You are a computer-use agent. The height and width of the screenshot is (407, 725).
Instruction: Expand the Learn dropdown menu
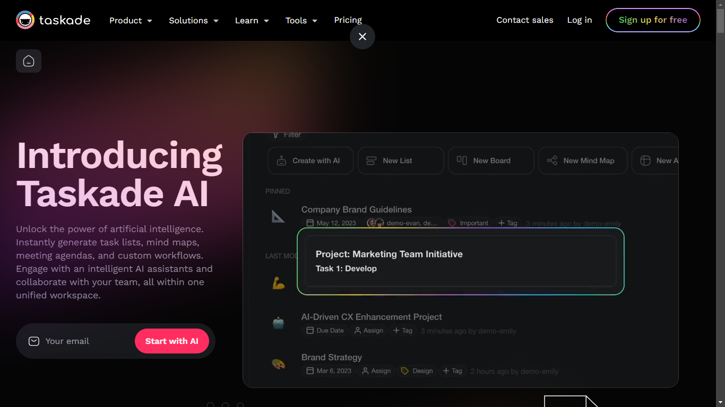click(252, 21)
